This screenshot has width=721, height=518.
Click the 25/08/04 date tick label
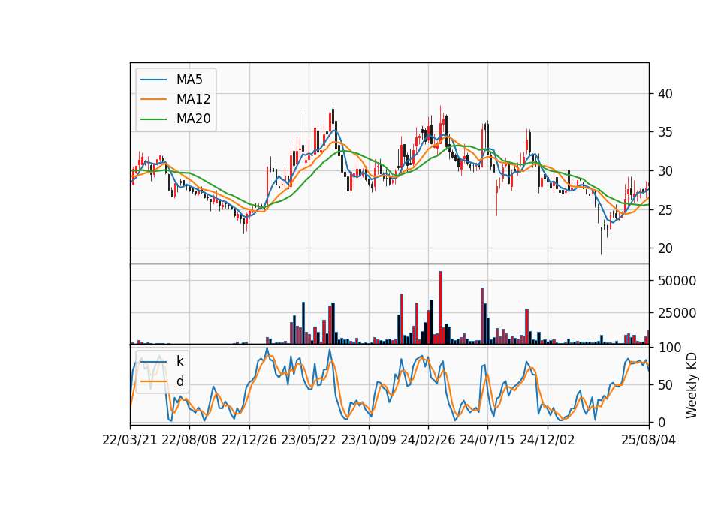click(x=648, y=440)
